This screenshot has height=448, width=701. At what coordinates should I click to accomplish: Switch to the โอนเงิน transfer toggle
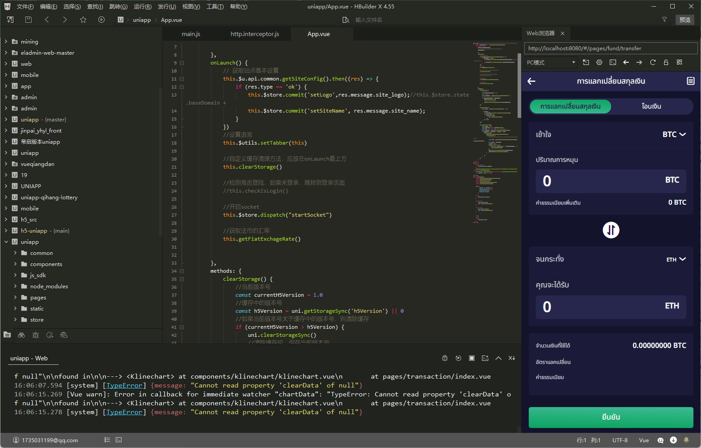coord(651,106)
